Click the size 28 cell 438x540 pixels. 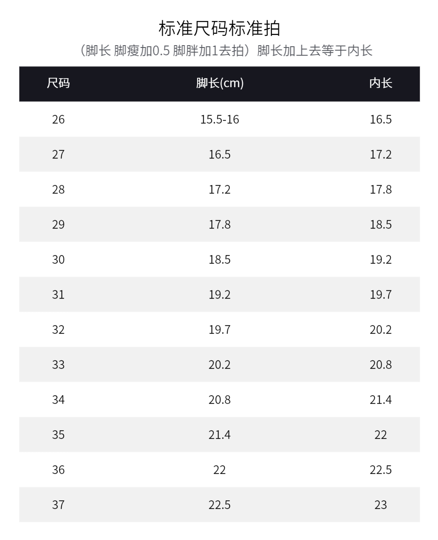click(58, 189)
